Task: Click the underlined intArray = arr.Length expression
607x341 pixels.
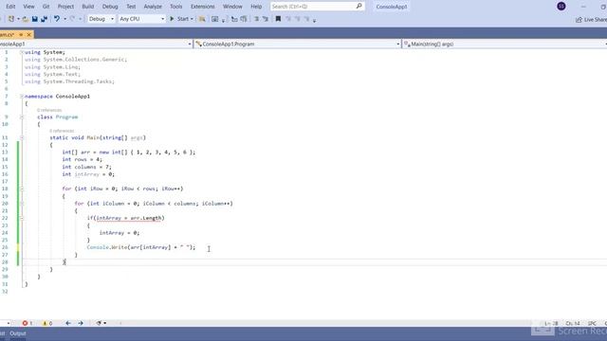Action: tap(129, 219)
